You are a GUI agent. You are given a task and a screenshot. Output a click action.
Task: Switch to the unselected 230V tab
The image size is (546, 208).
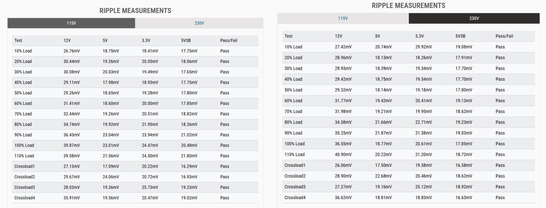[199, 23]
